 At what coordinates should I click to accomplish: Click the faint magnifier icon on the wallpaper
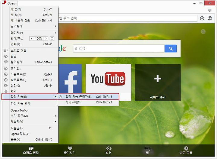(203, 32)
